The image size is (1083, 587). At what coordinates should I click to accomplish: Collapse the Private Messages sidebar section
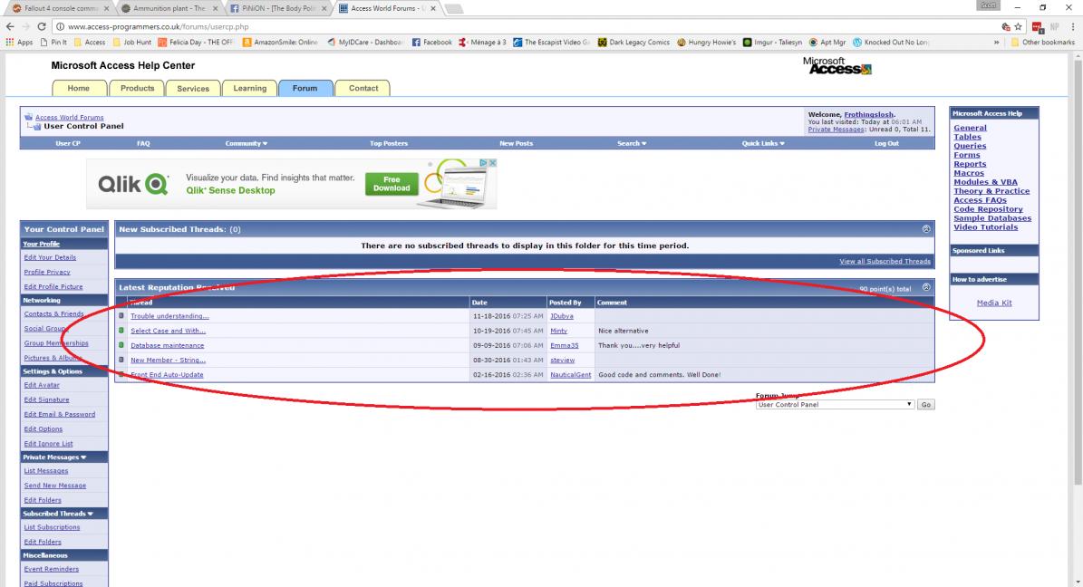pyautogui.click(x=83, y=457)
